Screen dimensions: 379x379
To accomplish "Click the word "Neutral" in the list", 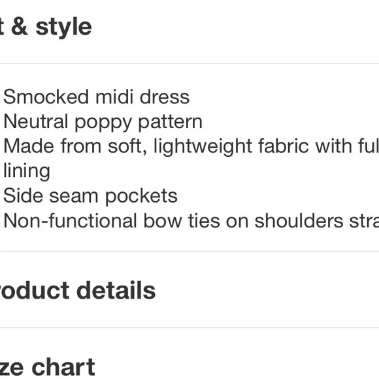I will pyautogui.click(x=36, y=122).
